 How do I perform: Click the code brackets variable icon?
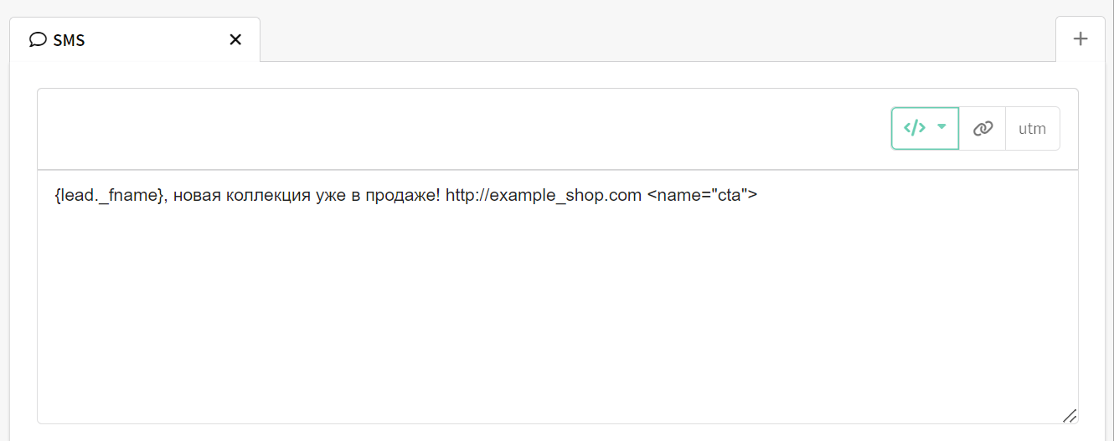tap(915, 128)
